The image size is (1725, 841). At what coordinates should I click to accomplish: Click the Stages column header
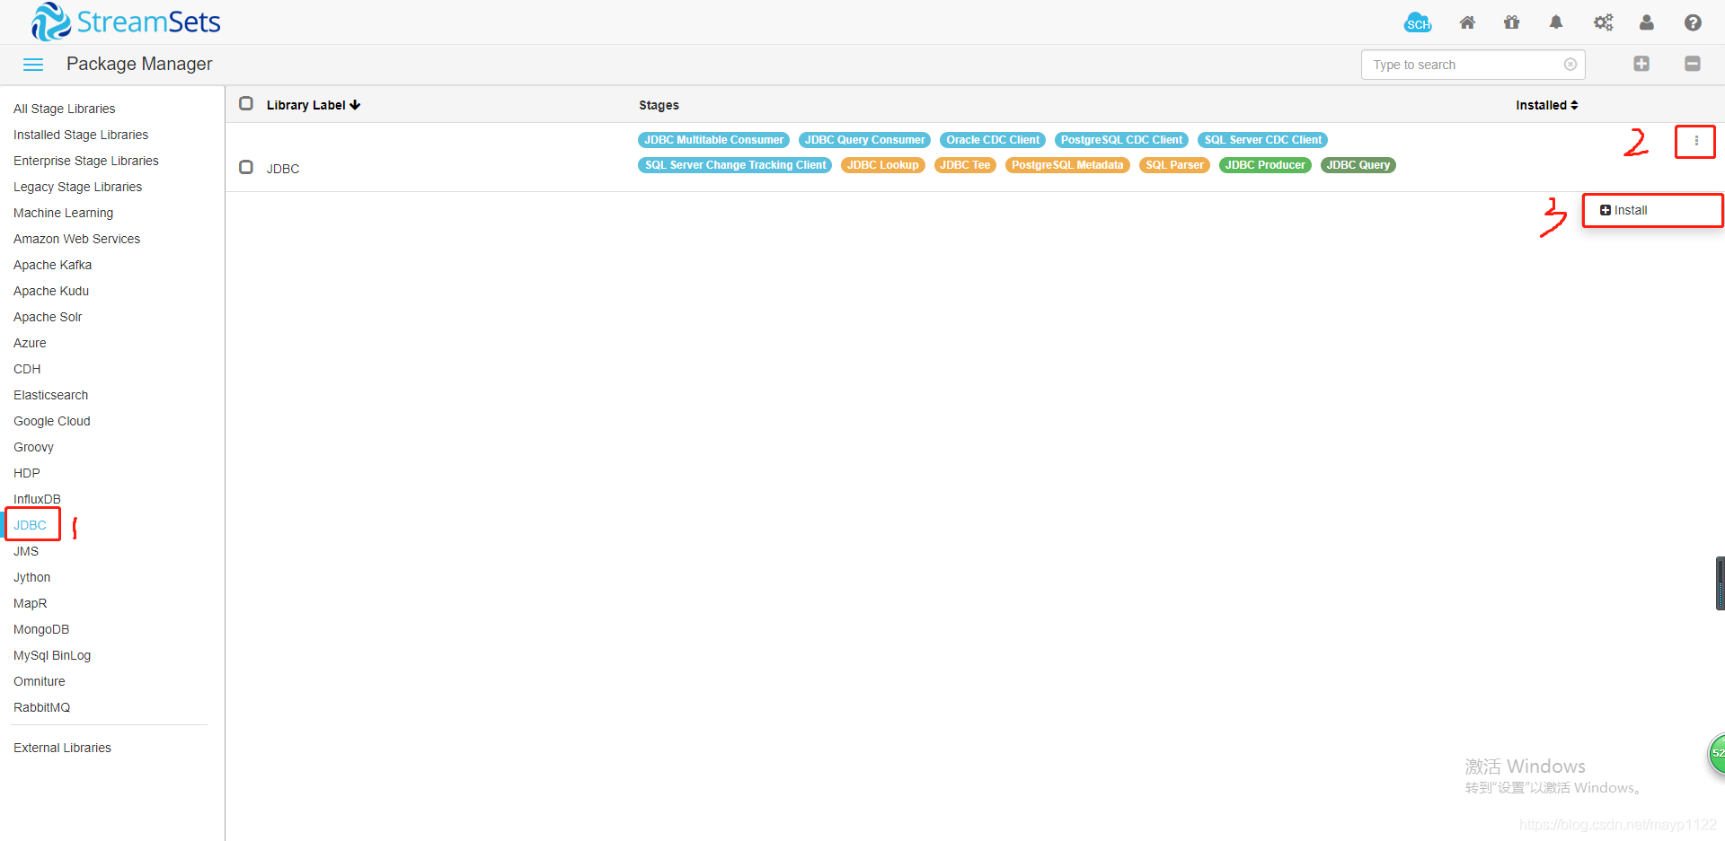pyautogui.click(x=659, y=105)
